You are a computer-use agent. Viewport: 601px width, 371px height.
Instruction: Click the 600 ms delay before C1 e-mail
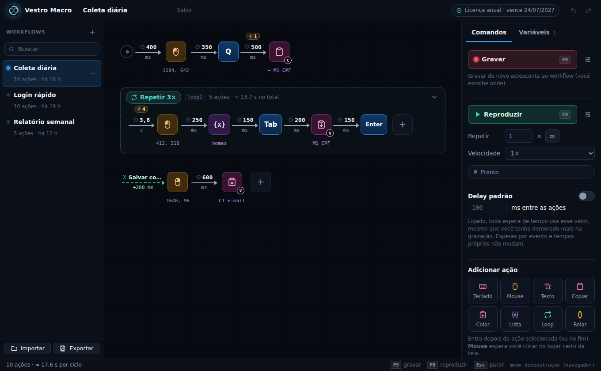click(204, 182)
